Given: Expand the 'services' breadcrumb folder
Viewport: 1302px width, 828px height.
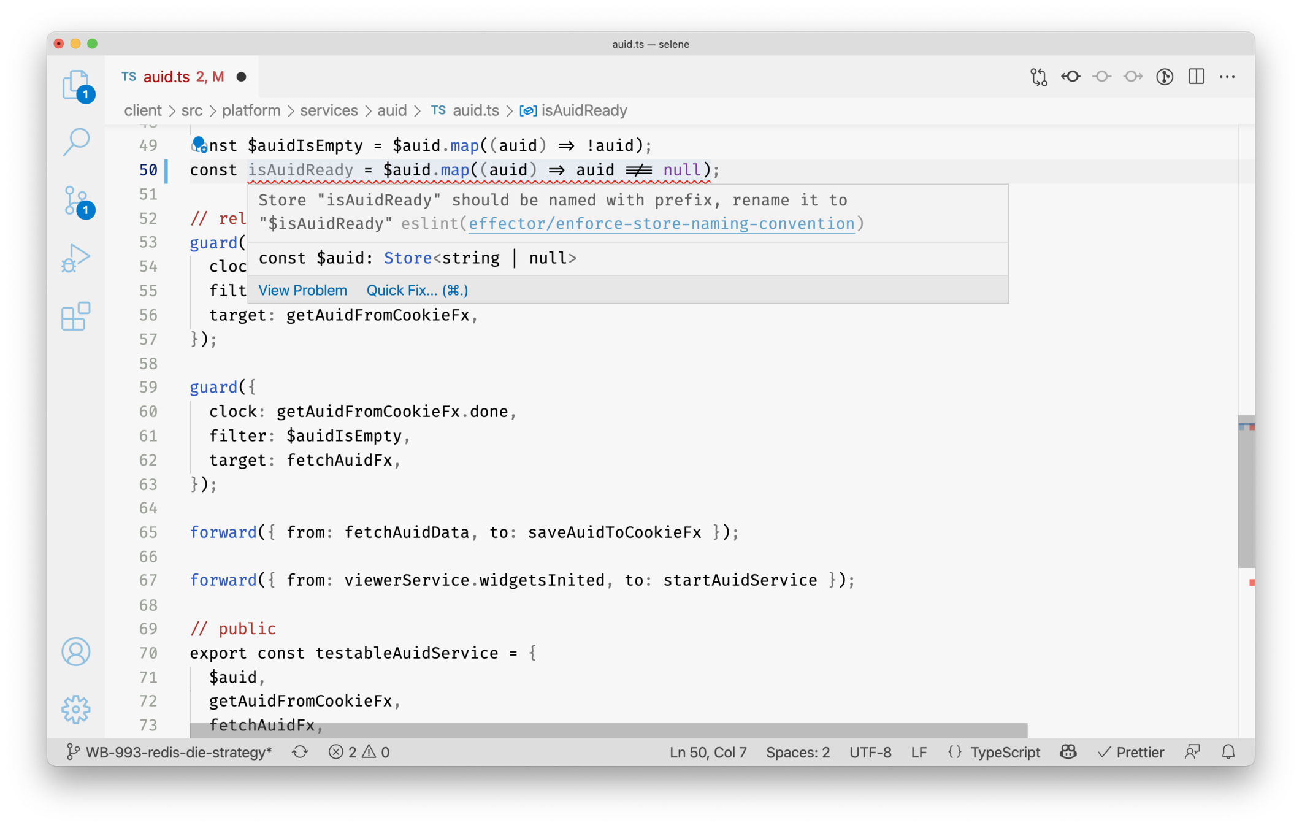Looking at the screenshot, I should pyautogui.click(x=328, y=110).
